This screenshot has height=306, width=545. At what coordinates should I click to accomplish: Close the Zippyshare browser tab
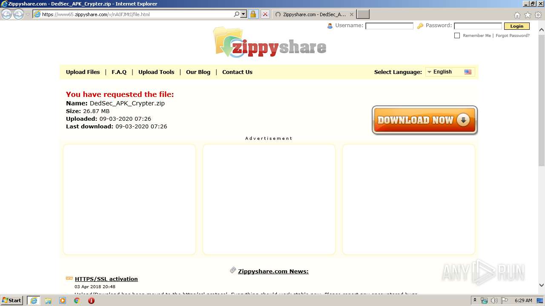pos(351,14)
